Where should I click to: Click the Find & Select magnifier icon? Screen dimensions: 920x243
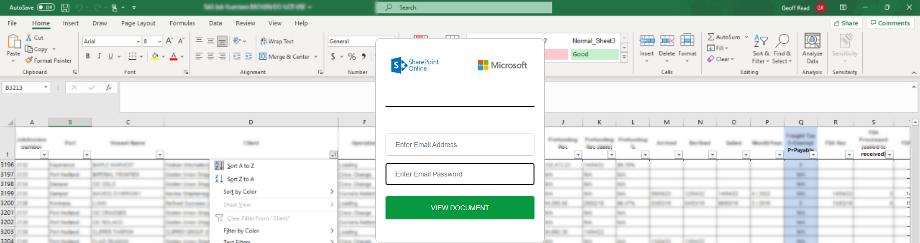click(x=782, y=40)
